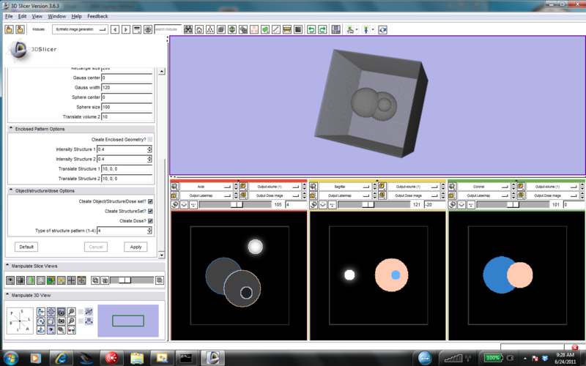Open the Home module icon
Screen dimensions: 586x366
tap(199, 29)
